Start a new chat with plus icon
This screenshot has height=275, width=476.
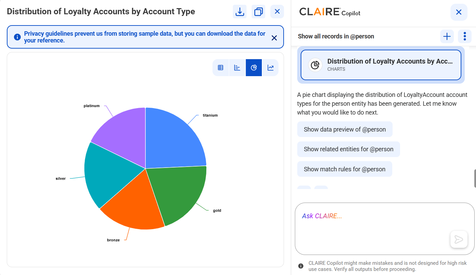pos(447,36)
